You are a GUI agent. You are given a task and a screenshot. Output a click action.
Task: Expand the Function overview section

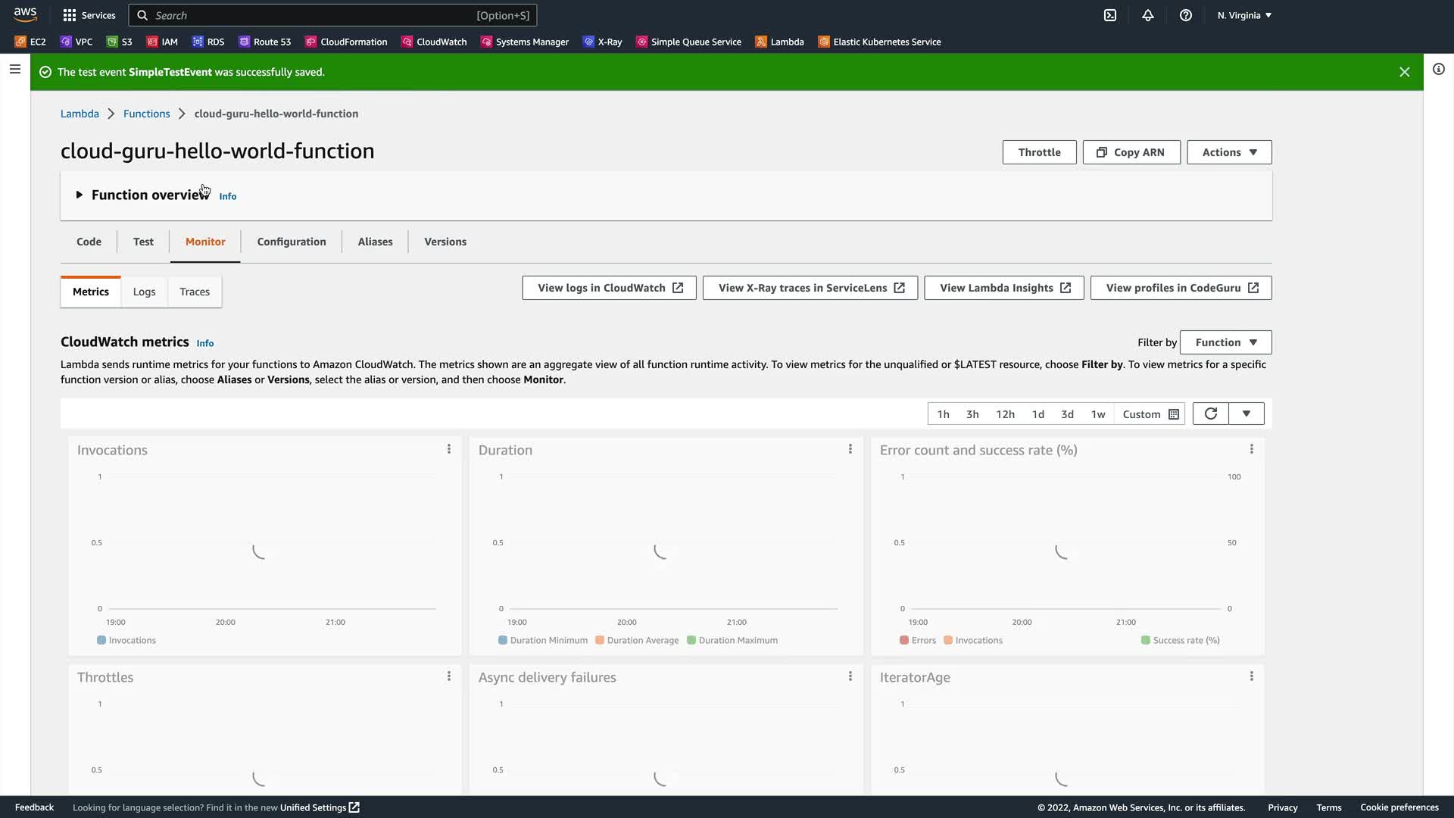(79, 195)
